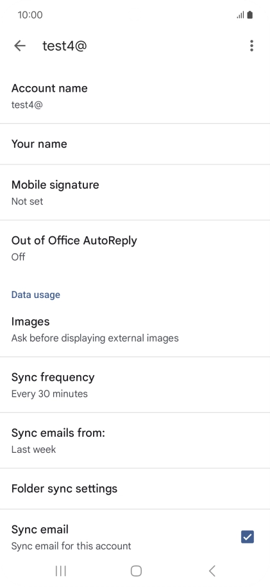Tap the back arrow in the header
This screenshot has height=587, width=270.
20,46
